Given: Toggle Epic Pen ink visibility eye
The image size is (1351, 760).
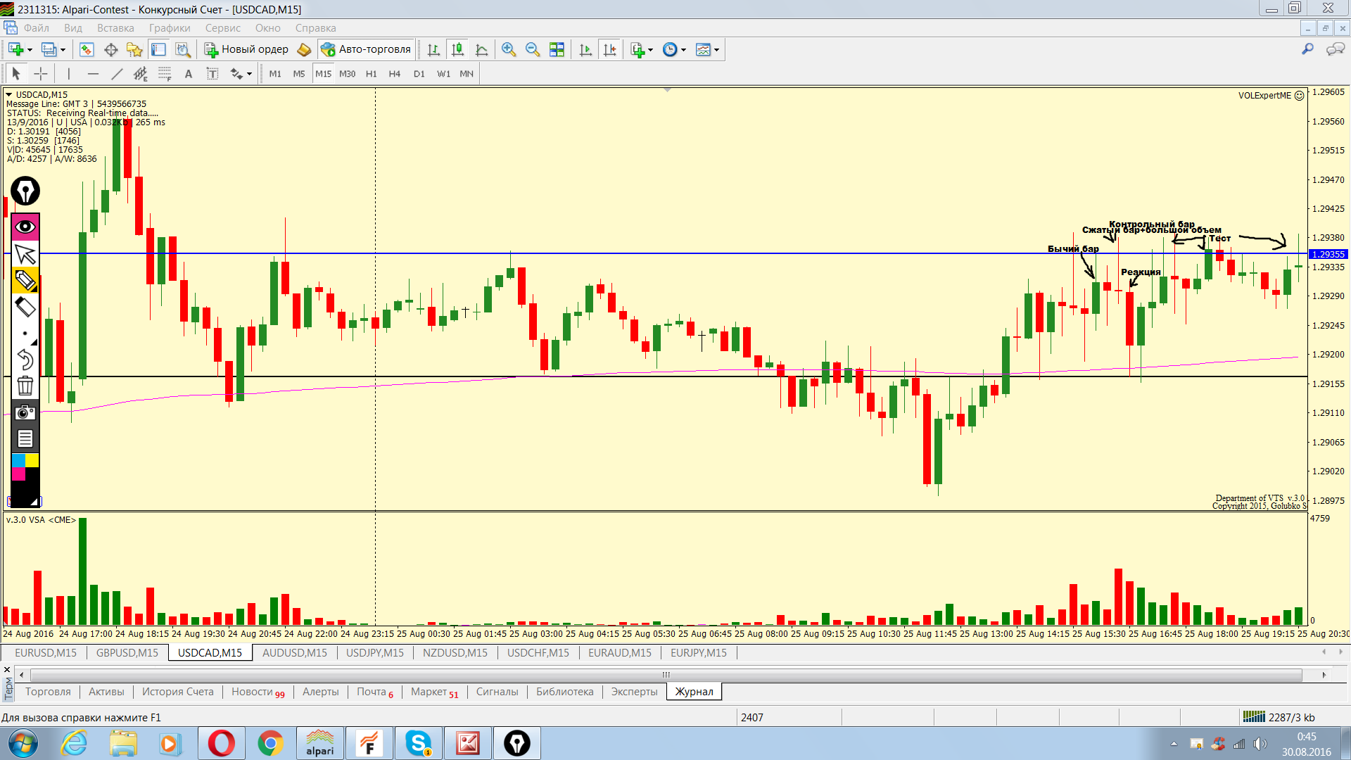Looking at the screenshot, I should point(25,227).
